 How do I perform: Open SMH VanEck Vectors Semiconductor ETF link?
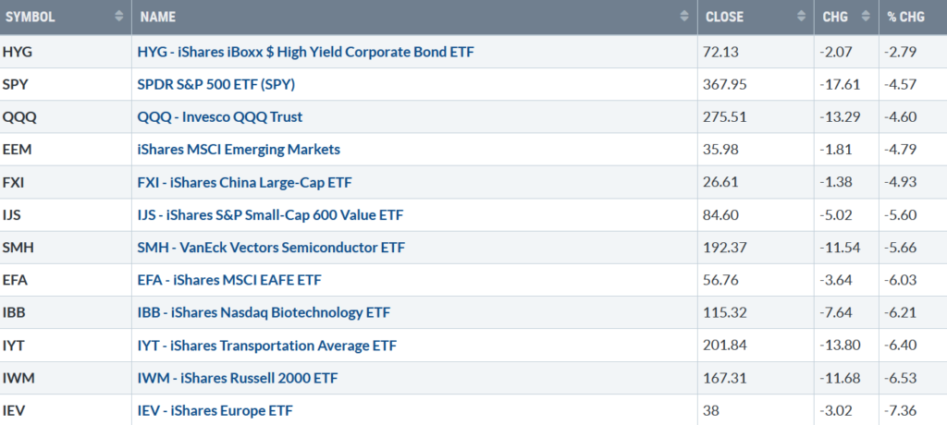click(x=271, y=248)
